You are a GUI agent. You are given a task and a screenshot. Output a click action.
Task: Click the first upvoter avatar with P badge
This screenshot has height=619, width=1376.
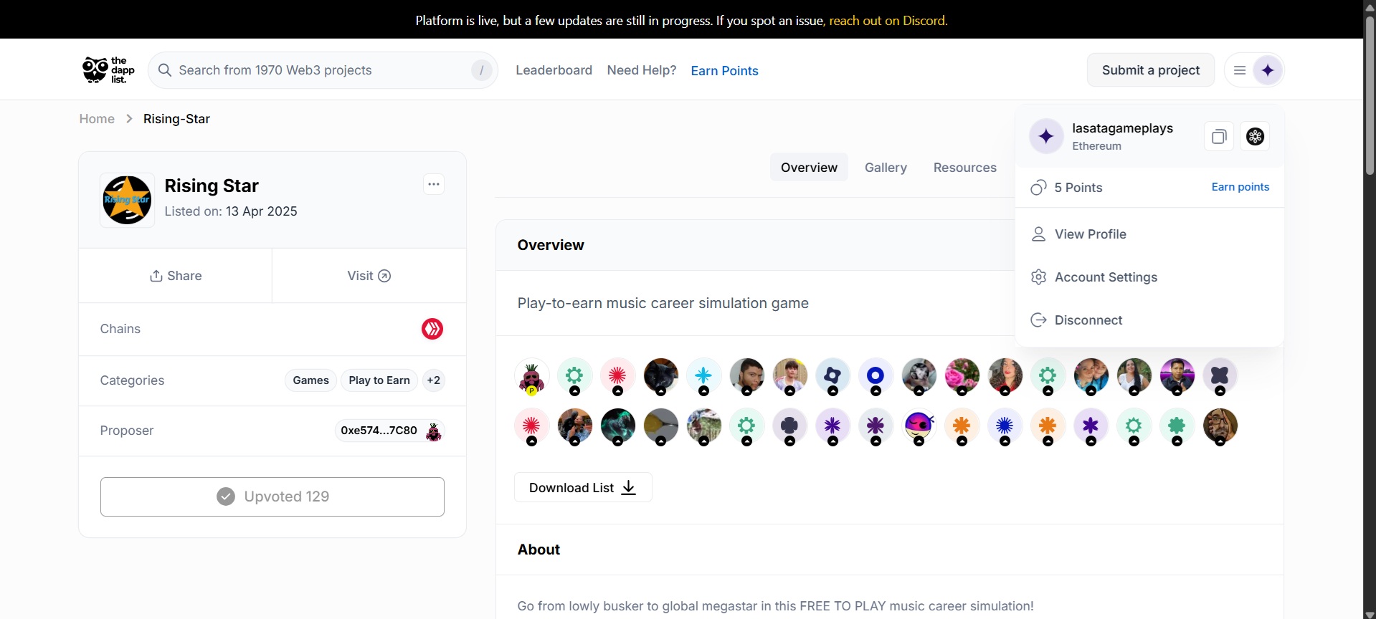click(531, 376)
